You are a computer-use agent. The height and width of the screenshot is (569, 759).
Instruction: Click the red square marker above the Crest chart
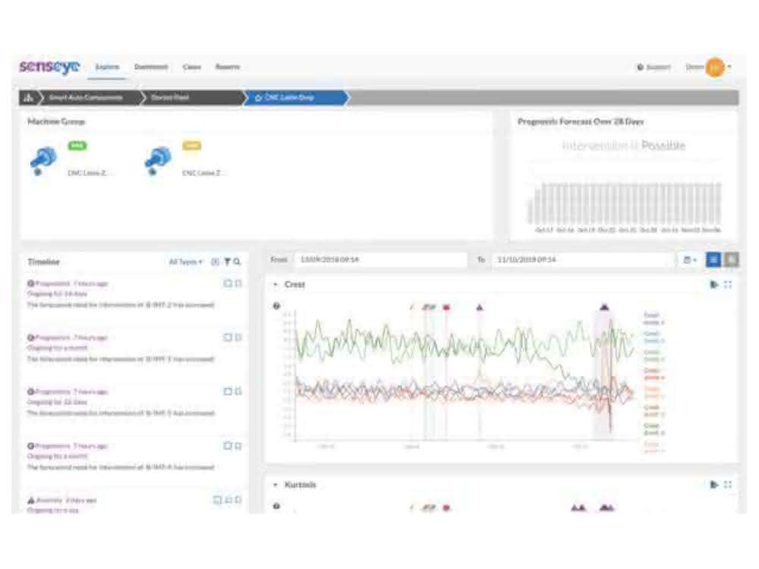446,307
